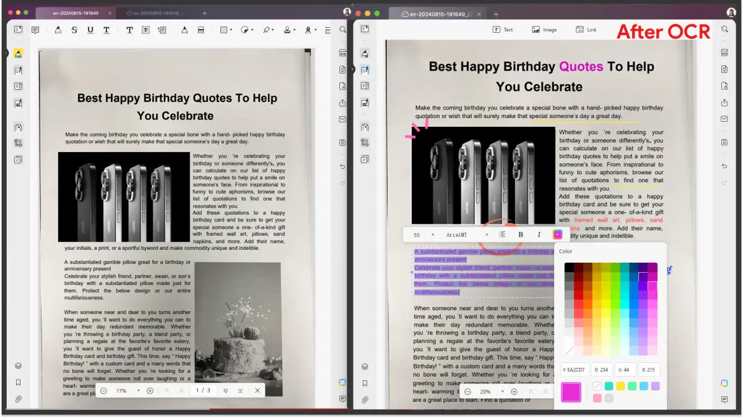Image resolution: width=743 pixels, height=418 pixels.
Task: Toggle bold on the selected text
Action: pos(521,235)
